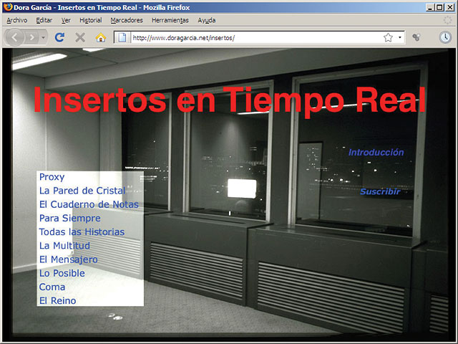Open the Coma link
The width and height of the screenshot is (458, 344).
click(x=52, y=287)
